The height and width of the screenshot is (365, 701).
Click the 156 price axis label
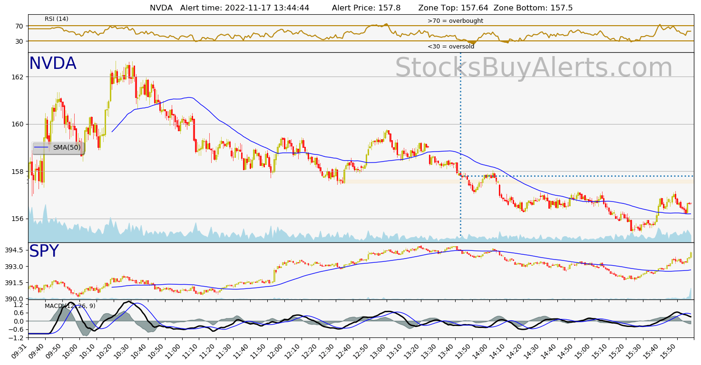[18, 219]
